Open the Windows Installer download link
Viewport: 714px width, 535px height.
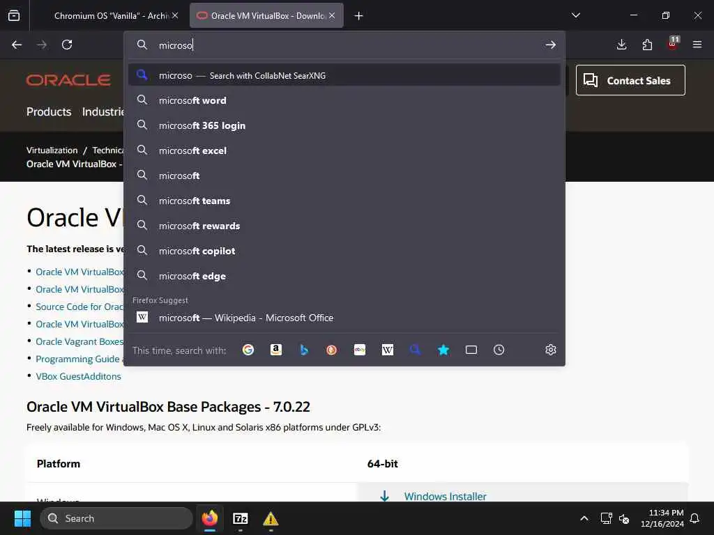pos(445,496)
